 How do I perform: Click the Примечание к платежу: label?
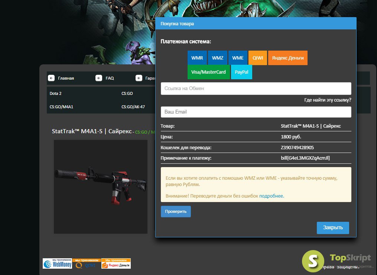click(186, 158)
